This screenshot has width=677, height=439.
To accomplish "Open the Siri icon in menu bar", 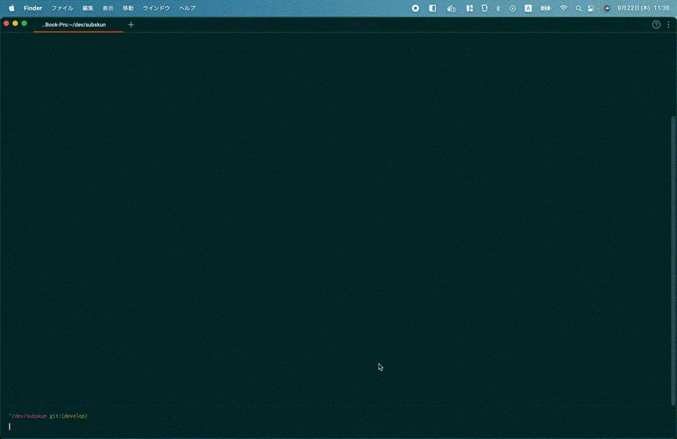I will pos(606,8).
